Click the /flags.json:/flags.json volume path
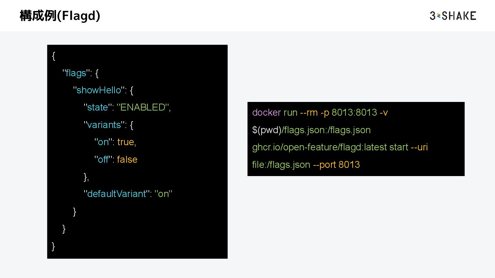Image resolution: width=495 pixels, height=278 pixels. click(326, 130)
